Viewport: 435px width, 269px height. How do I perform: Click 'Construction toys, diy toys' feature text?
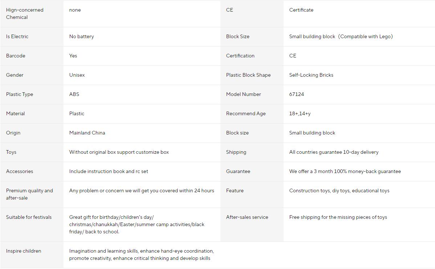click(339, 190)
